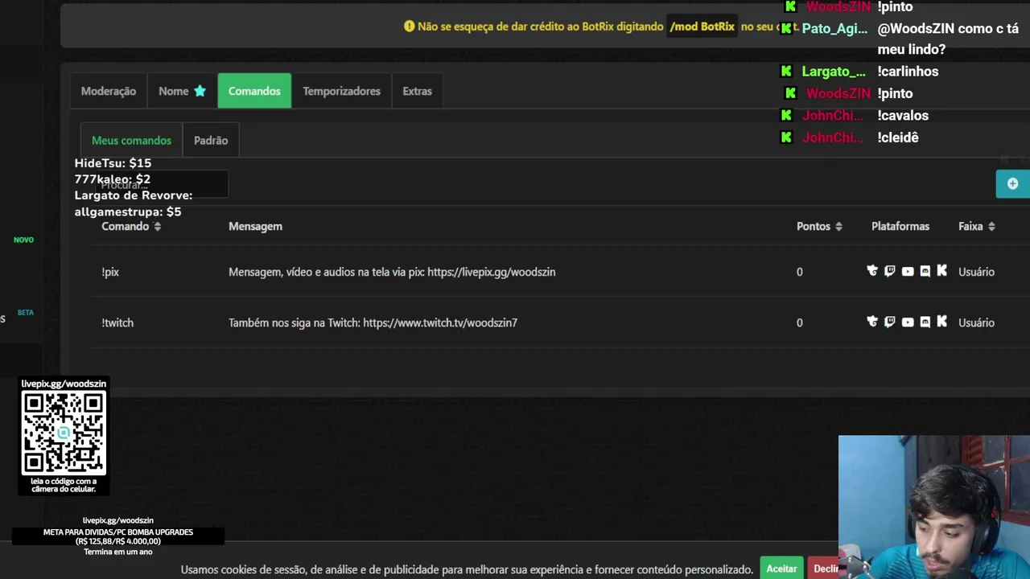
Task: Click the YouTube icon in the !twitch row
Action: (908, 322)
